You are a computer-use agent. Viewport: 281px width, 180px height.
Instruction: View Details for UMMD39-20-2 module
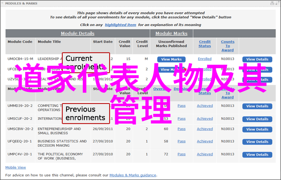click(x=257, y=106)
